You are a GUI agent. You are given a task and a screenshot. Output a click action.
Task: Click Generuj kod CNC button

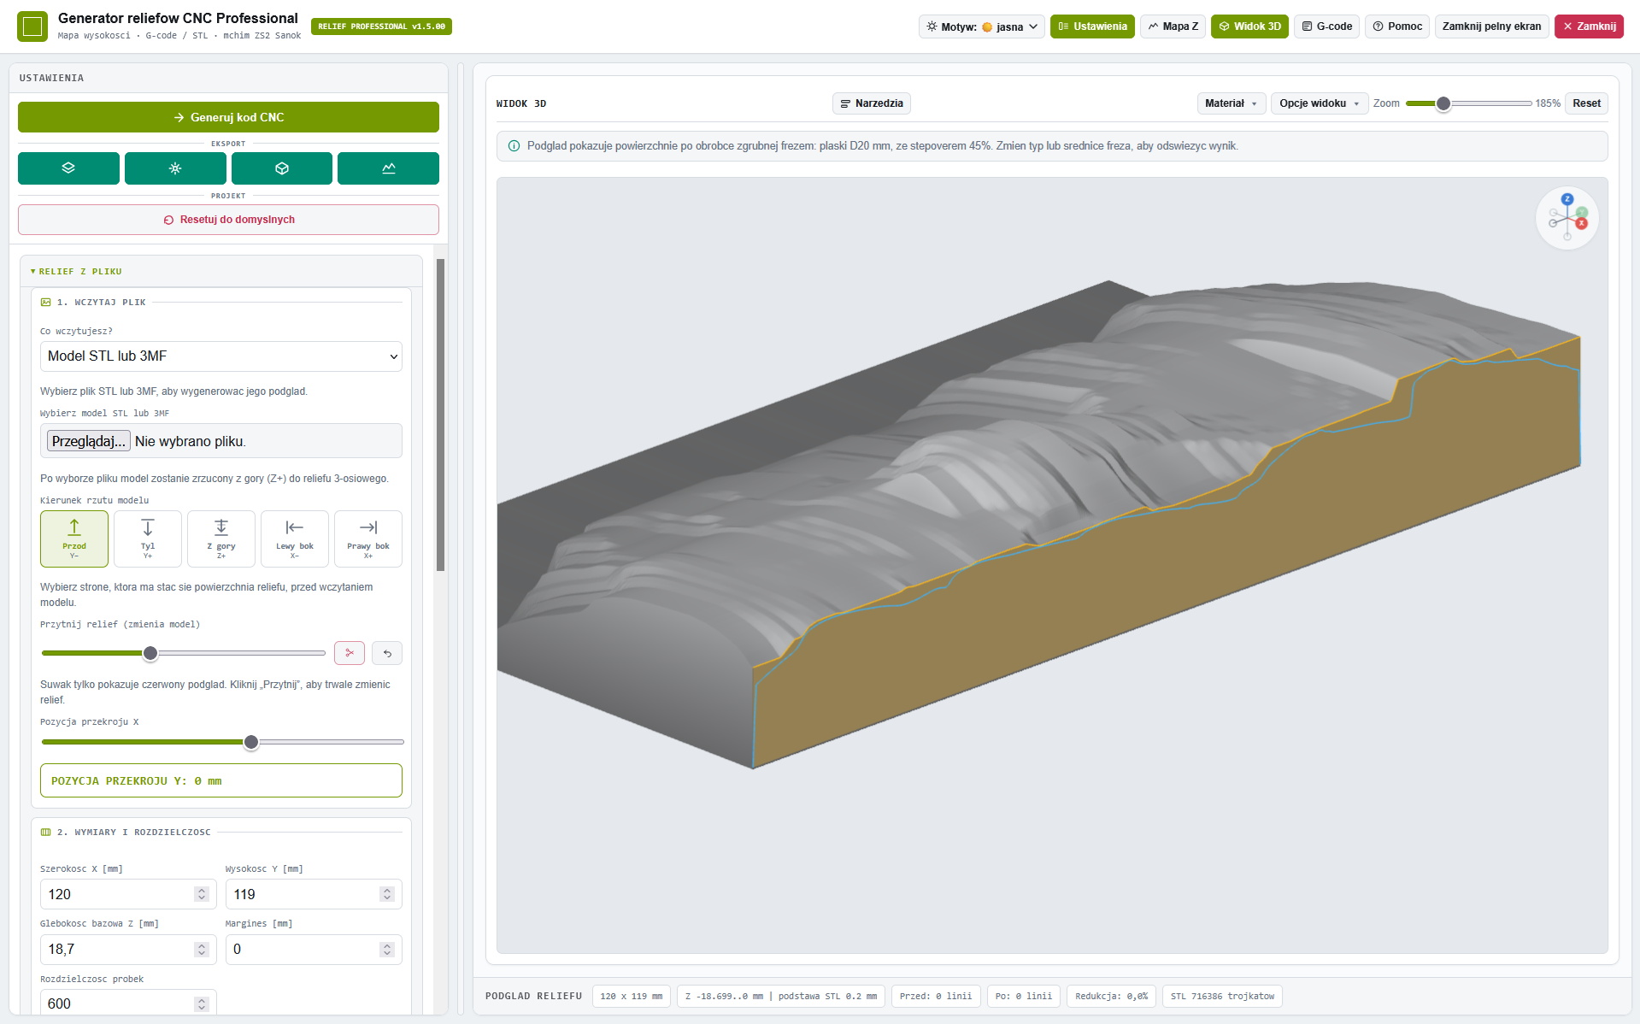coord(228,117)
